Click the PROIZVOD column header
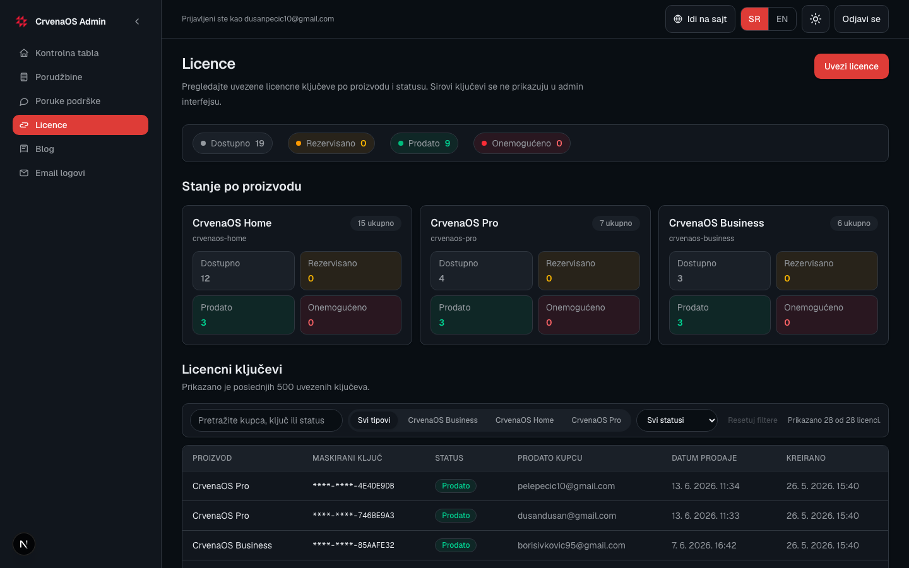This screenshot has width=909, height=568. click(x=212, y=458)
